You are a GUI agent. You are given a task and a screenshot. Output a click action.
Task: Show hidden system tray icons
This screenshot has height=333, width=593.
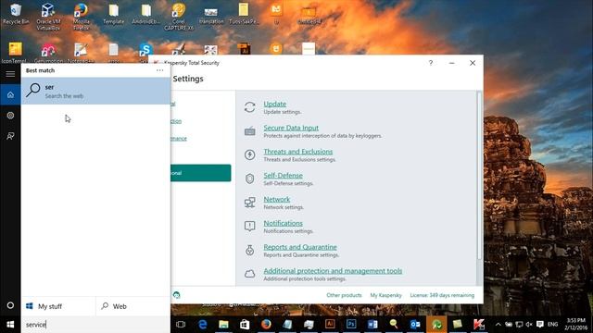click(498, 325)
